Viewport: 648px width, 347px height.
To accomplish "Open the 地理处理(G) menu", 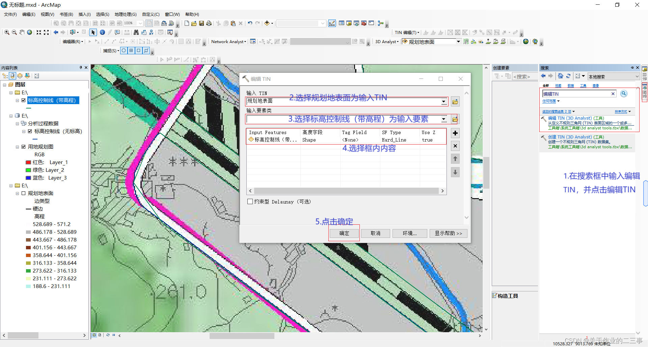I will 125,14.
